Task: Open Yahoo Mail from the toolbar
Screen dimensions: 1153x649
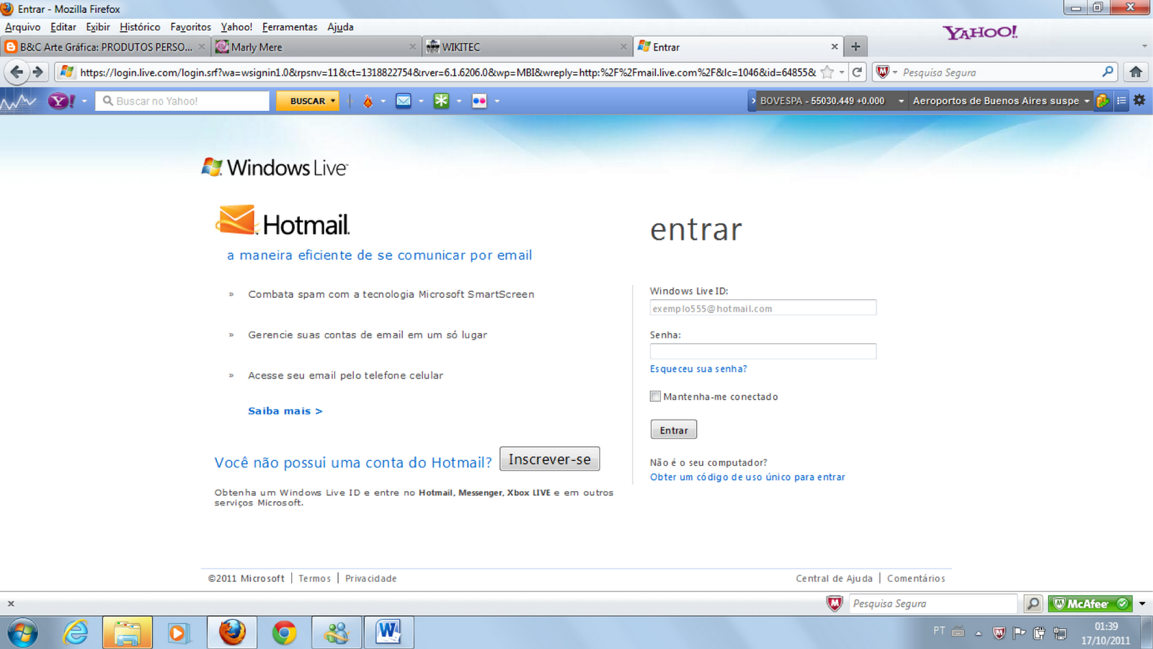Action: pos(404,101)
